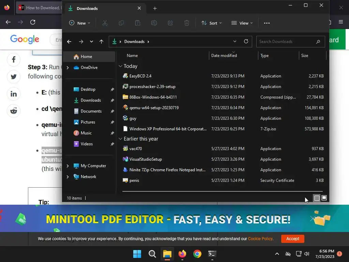Image resolution: width=349 pixels, height=262 pixels.
Task: Select Home in navigation pane
Action: click(x=89, y=57)
